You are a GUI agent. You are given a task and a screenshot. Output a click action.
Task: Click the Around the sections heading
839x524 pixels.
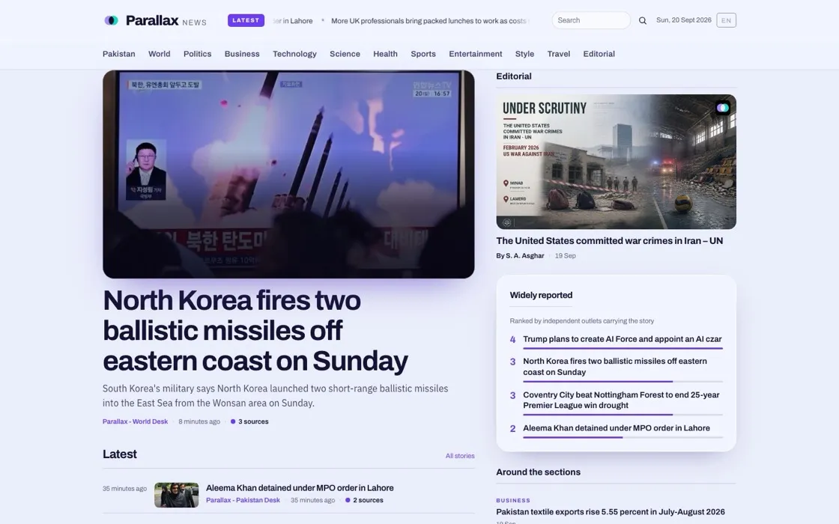coord(539,472)
